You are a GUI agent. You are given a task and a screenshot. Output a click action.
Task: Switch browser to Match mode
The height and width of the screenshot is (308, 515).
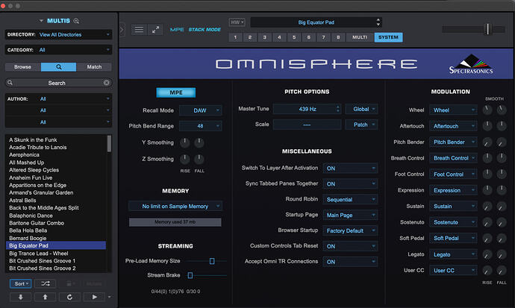pyautogui.click(x=94, y=67)
